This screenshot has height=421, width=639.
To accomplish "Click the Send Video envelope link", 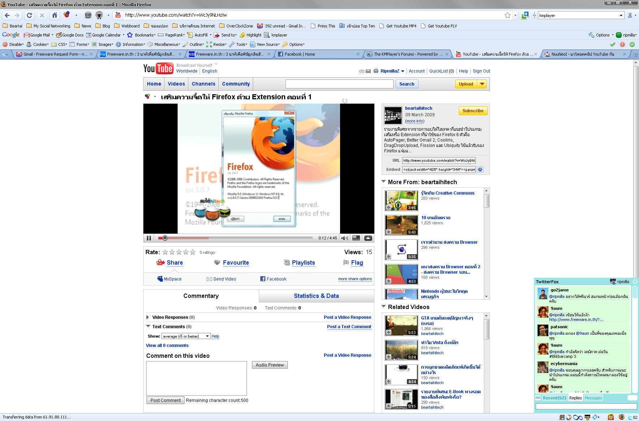I will click(x=221, y=279).
